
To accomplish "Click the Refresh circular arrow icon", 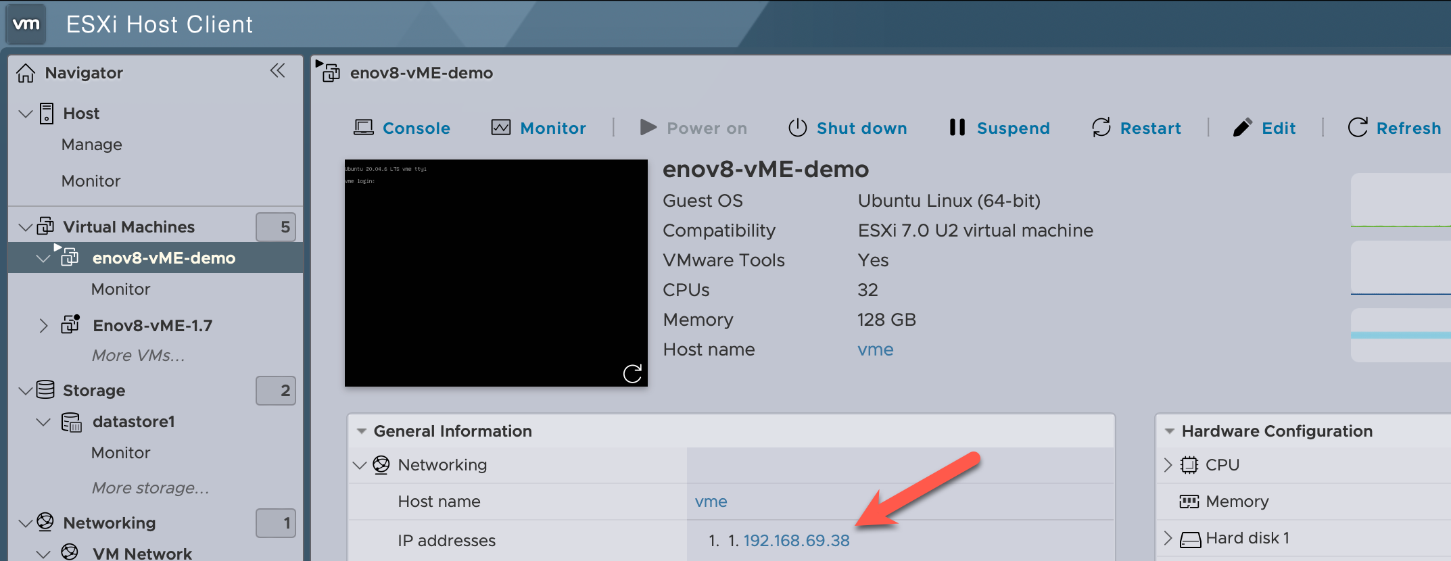I will point(1358,127).
